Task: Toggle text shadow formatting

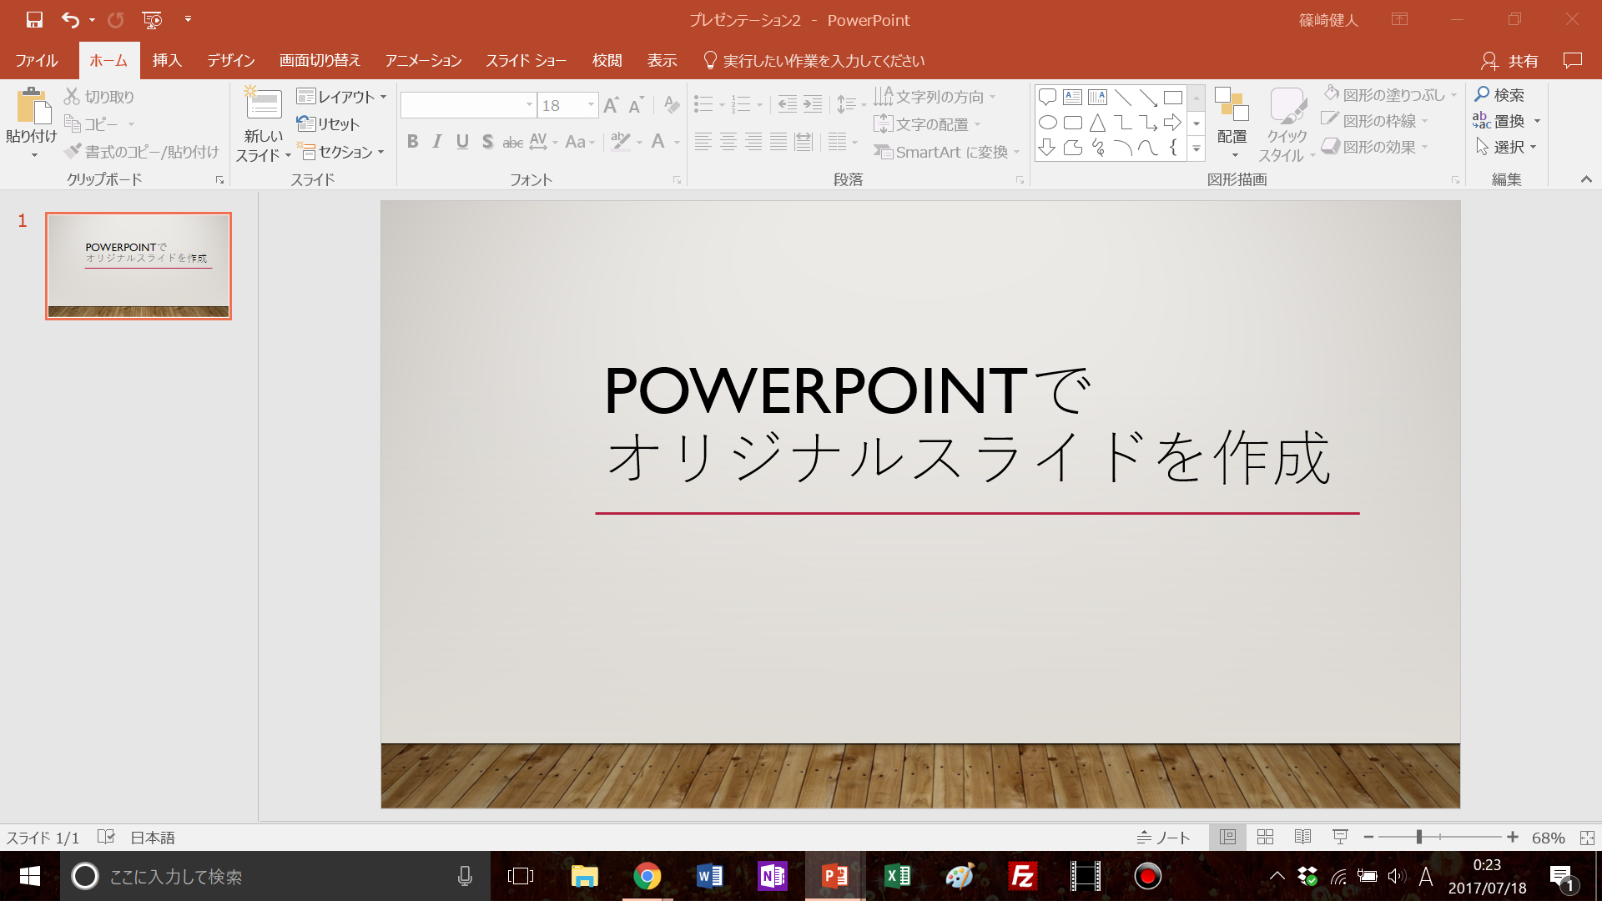Action: tap(487, 142)
